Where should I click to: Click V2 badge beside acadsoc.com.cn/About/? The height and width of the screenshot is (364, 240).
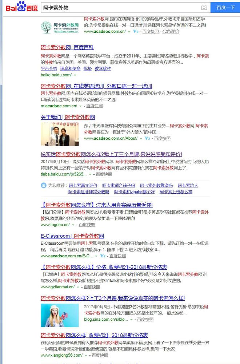point(147,138)
